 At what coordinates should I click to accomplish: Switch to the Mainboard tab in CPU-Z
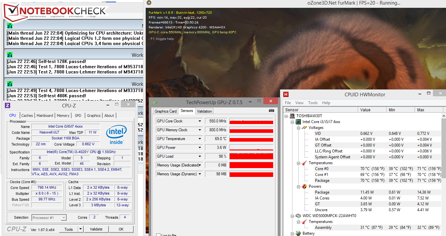[x=45, y=116]
